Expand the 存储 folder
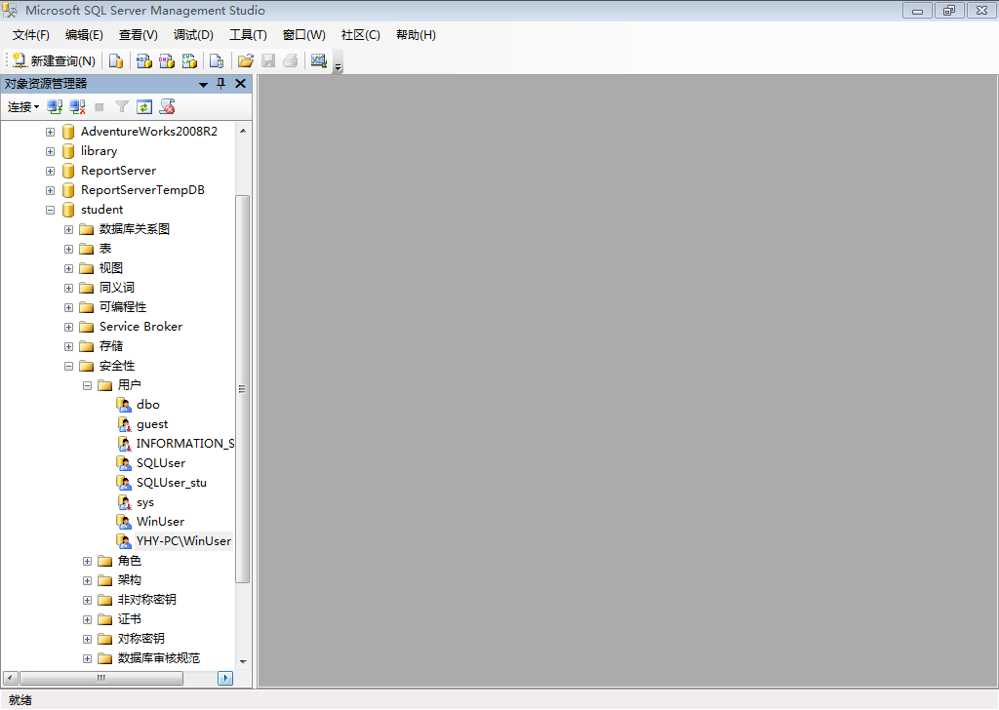999x710 pixels. coord(69,346)
